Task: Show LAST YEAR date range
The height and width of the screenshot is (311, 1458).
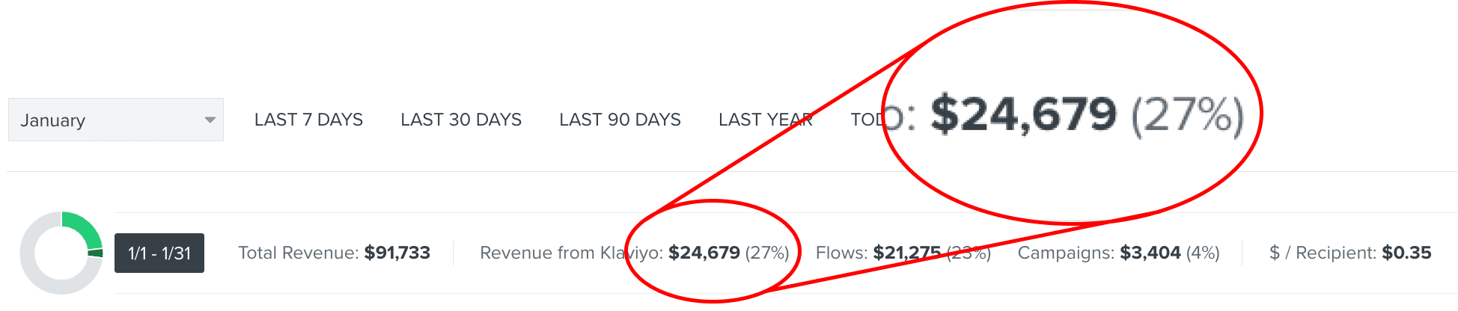Action: [765, 120]
